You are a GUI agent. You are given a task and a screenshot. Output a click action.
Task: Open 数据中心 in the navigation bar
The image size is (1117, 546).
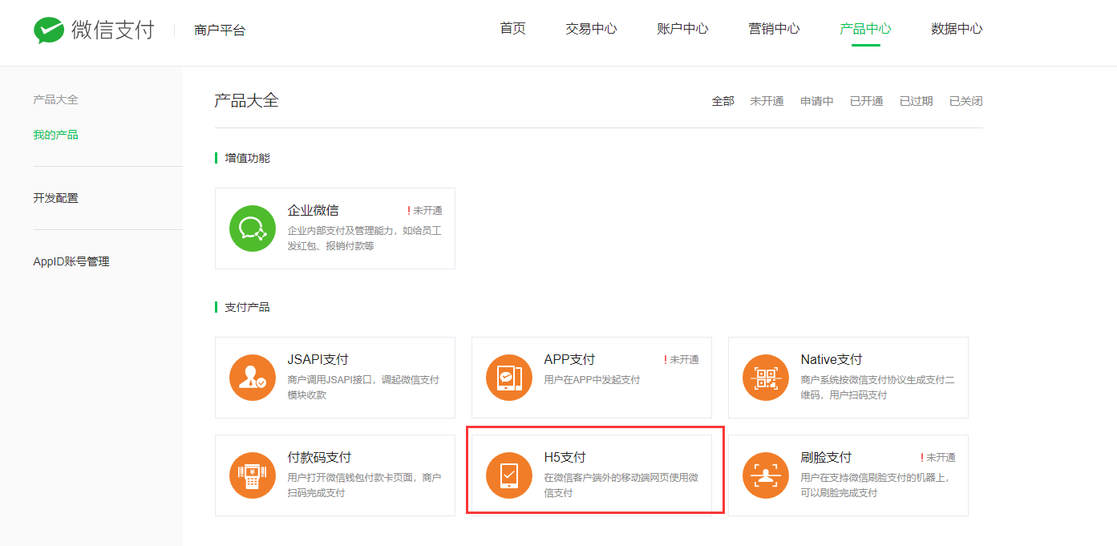(957, 29)
